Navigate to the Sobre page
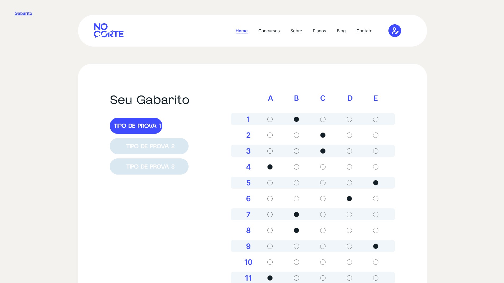The width and height of the screenshot is (504, 283). [296, 31]
